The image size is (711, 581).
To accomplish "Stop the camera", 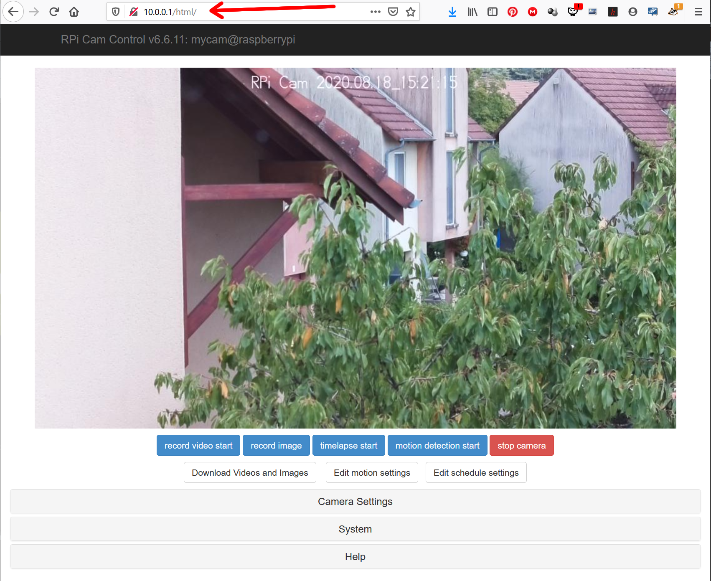I will [521, 446].
